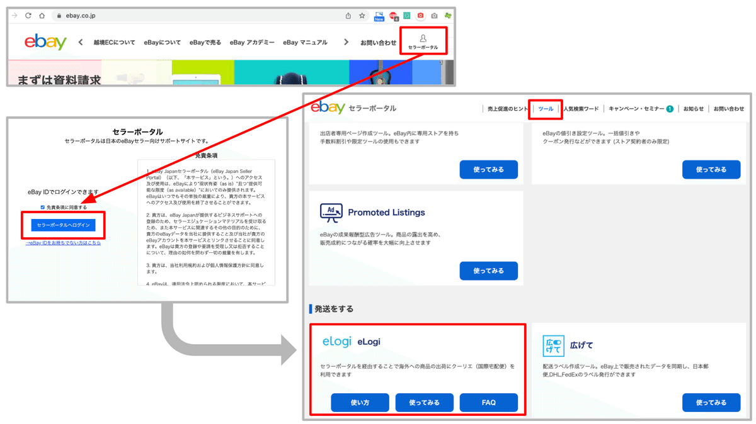The image size is (756, 424).
Task: Bookmark this page with star icon
Action: [x=362, y=16]
